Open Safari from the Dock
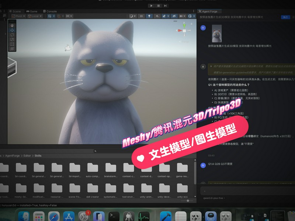The image size is (295, 221). pyautogui.click(x=54, y=216)
